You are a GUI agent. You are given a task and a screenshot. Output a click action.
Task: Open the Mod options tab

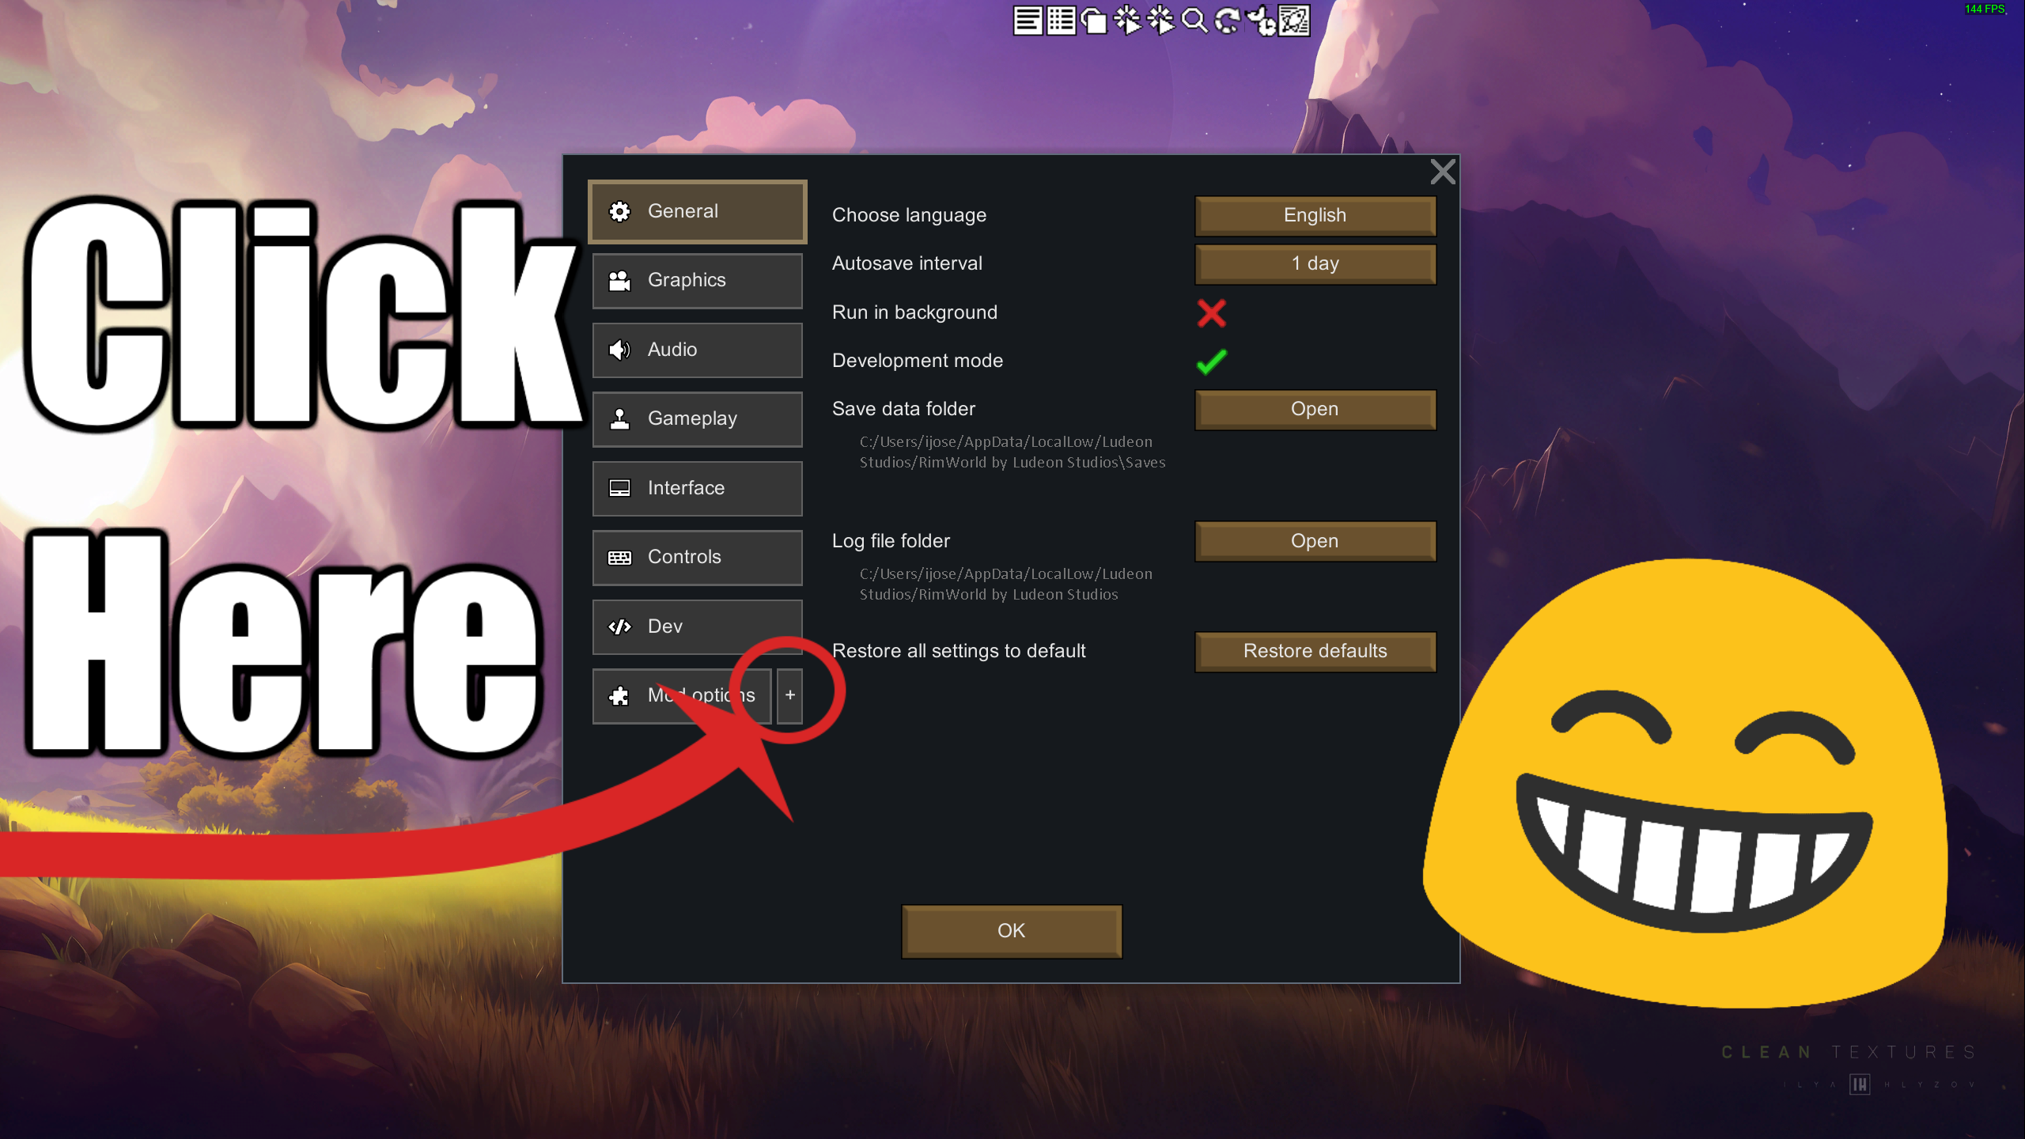tap(682, 695)
